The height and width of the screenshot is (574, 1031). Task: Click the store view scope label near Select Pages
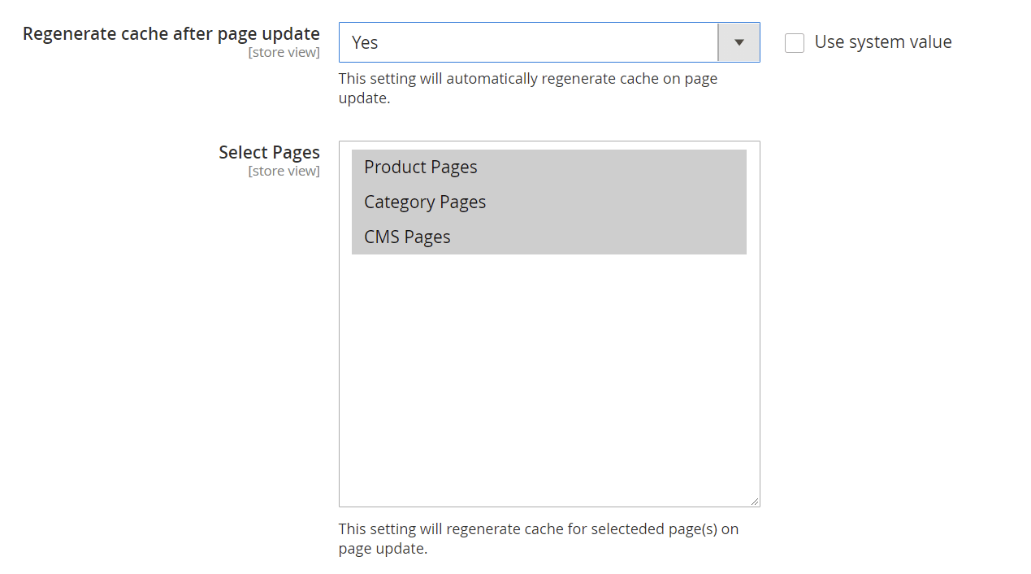coord(284,171)
